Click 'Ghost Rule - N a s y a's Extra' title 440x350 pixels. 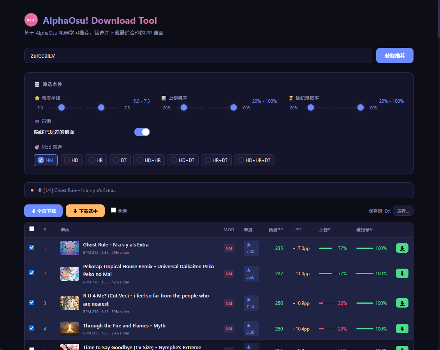click(116, 245)
